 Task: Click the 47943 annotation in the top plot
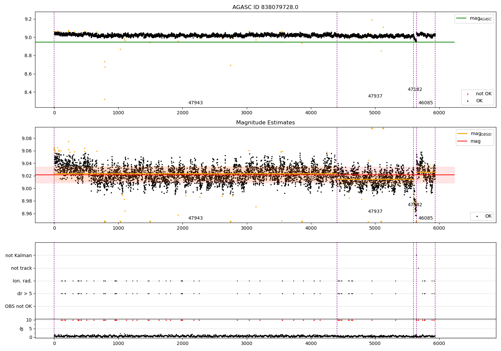pos(195,103)
